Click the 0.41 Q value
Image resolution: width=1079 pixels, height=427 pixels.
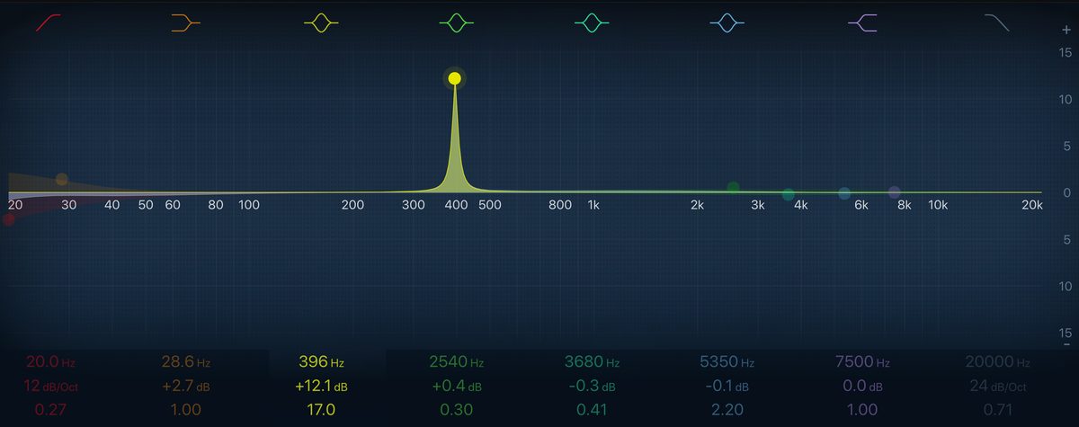(592, 410)
